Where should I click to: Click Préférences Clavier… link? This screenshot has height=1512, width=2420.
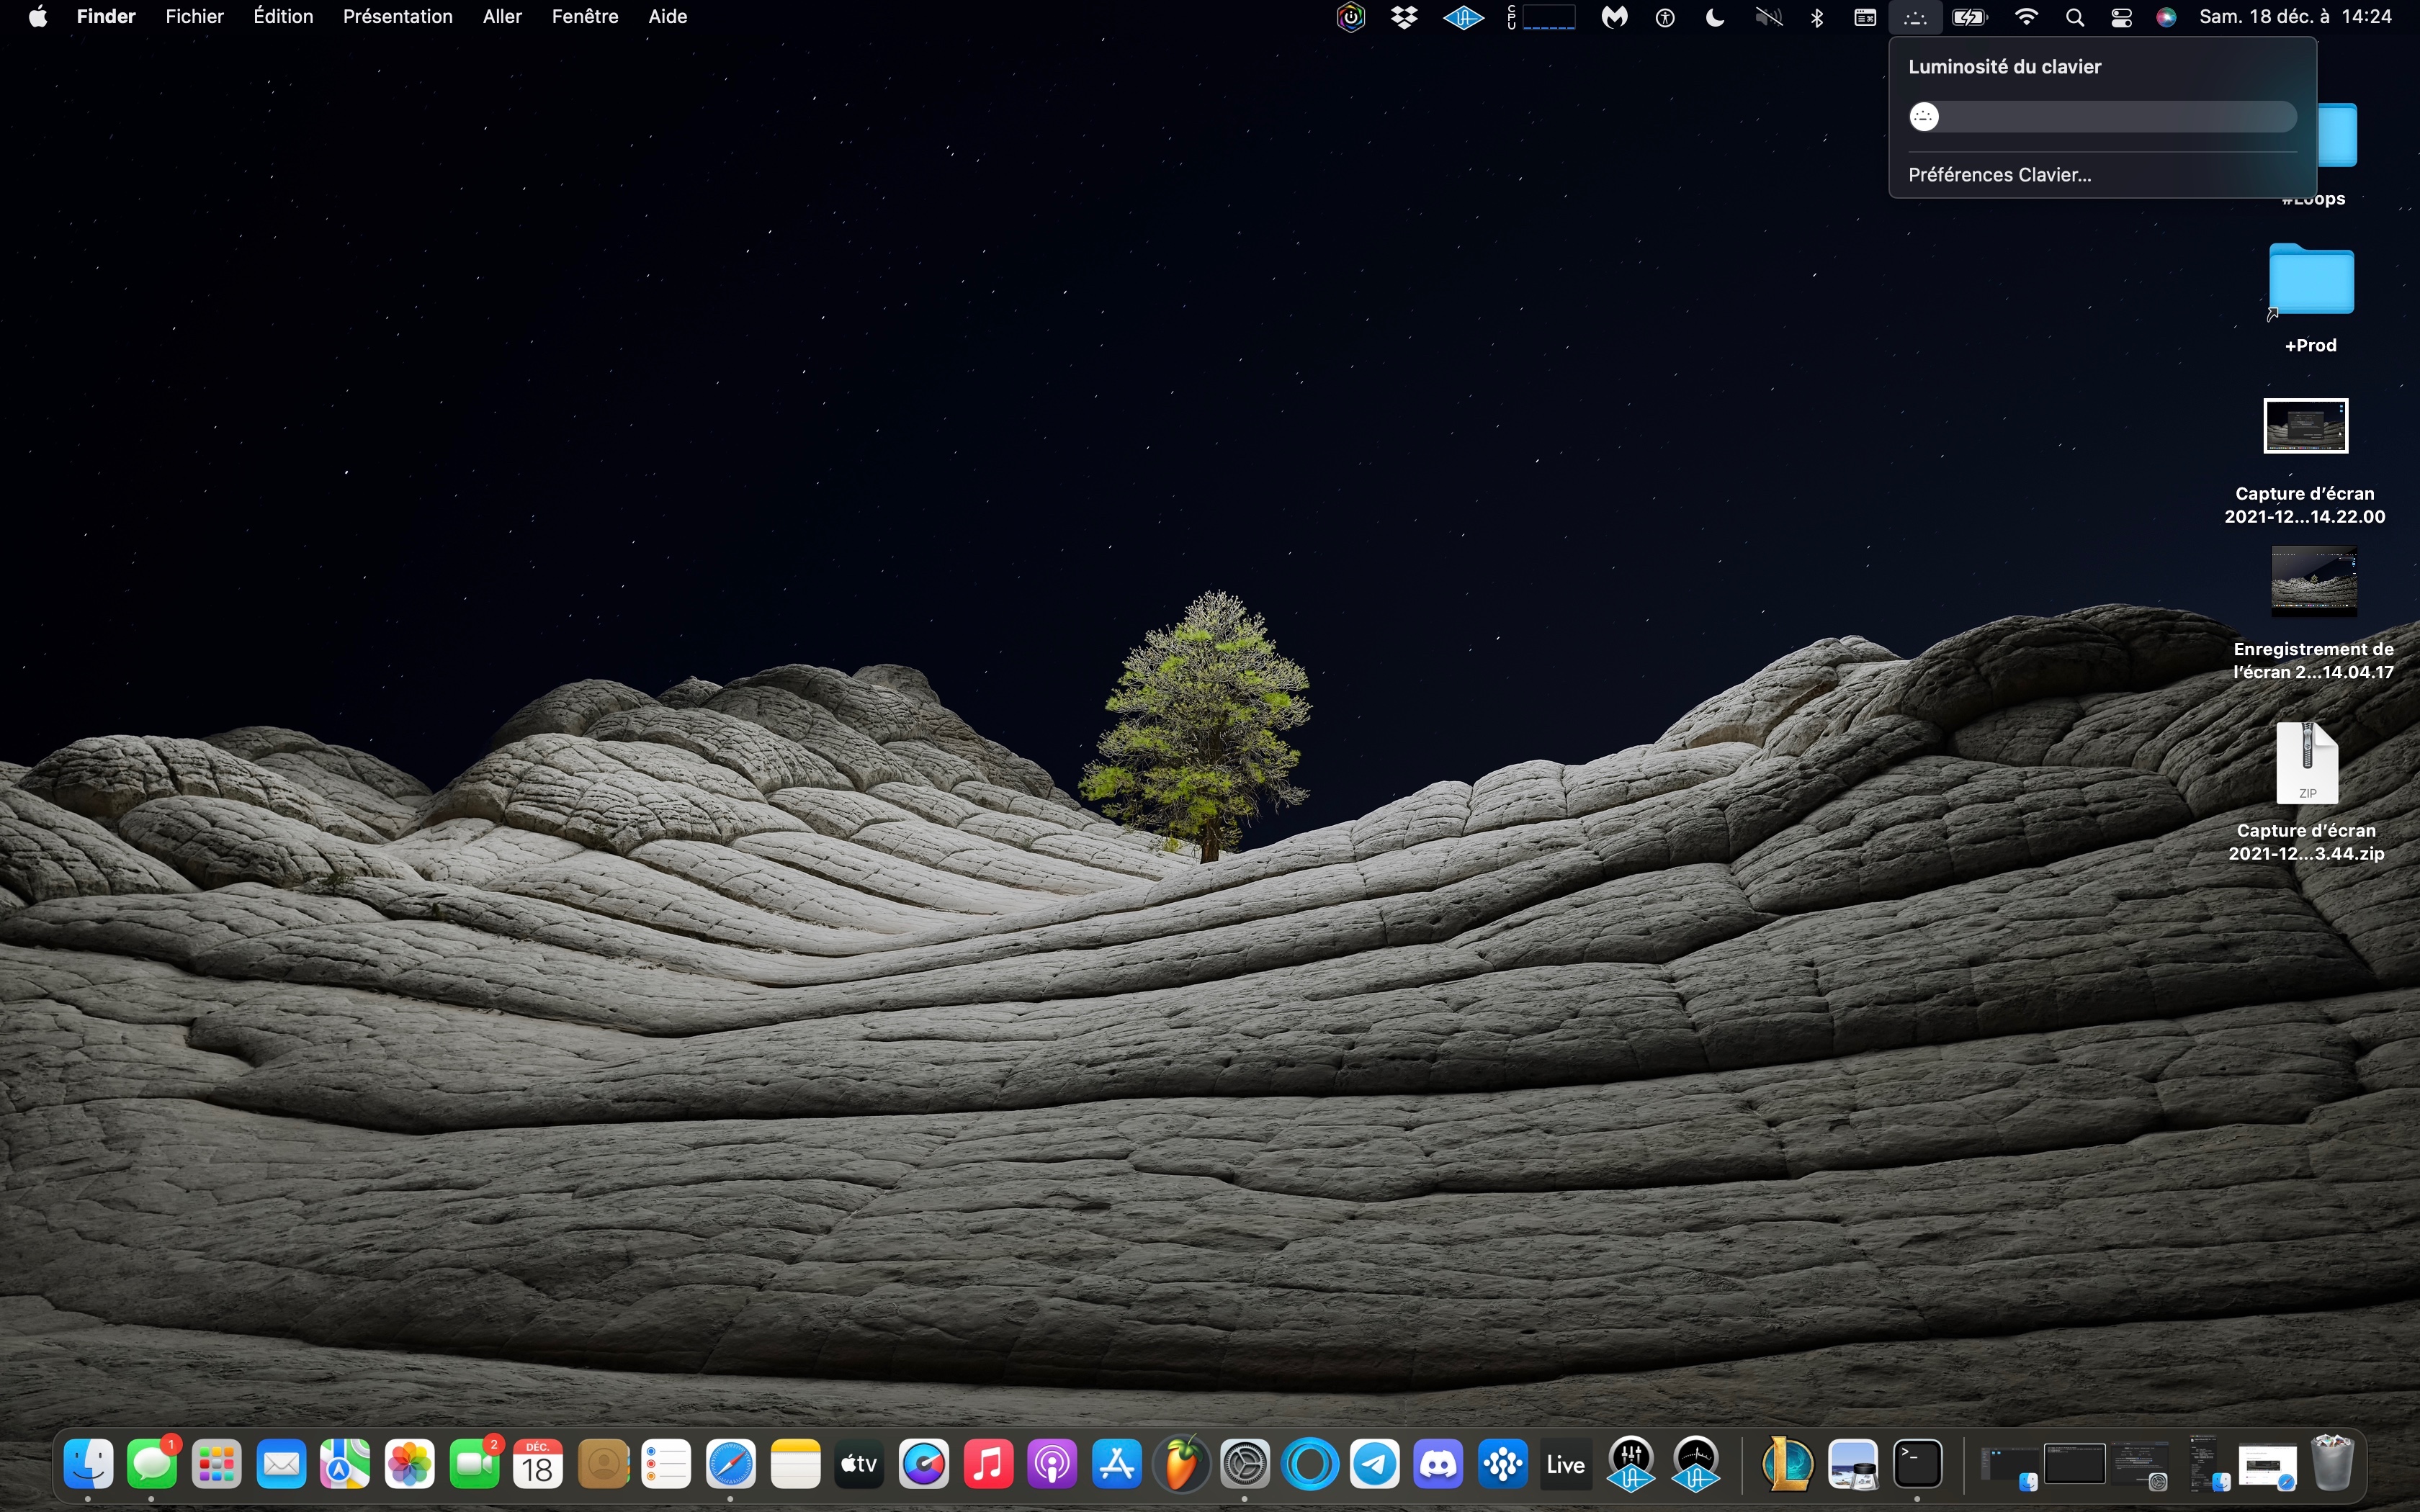tap(1999, 175)
